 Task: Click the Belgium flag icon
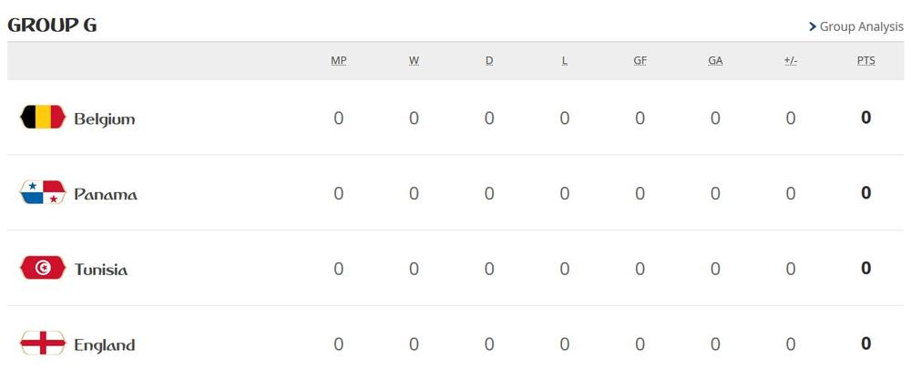coord(42,117)
